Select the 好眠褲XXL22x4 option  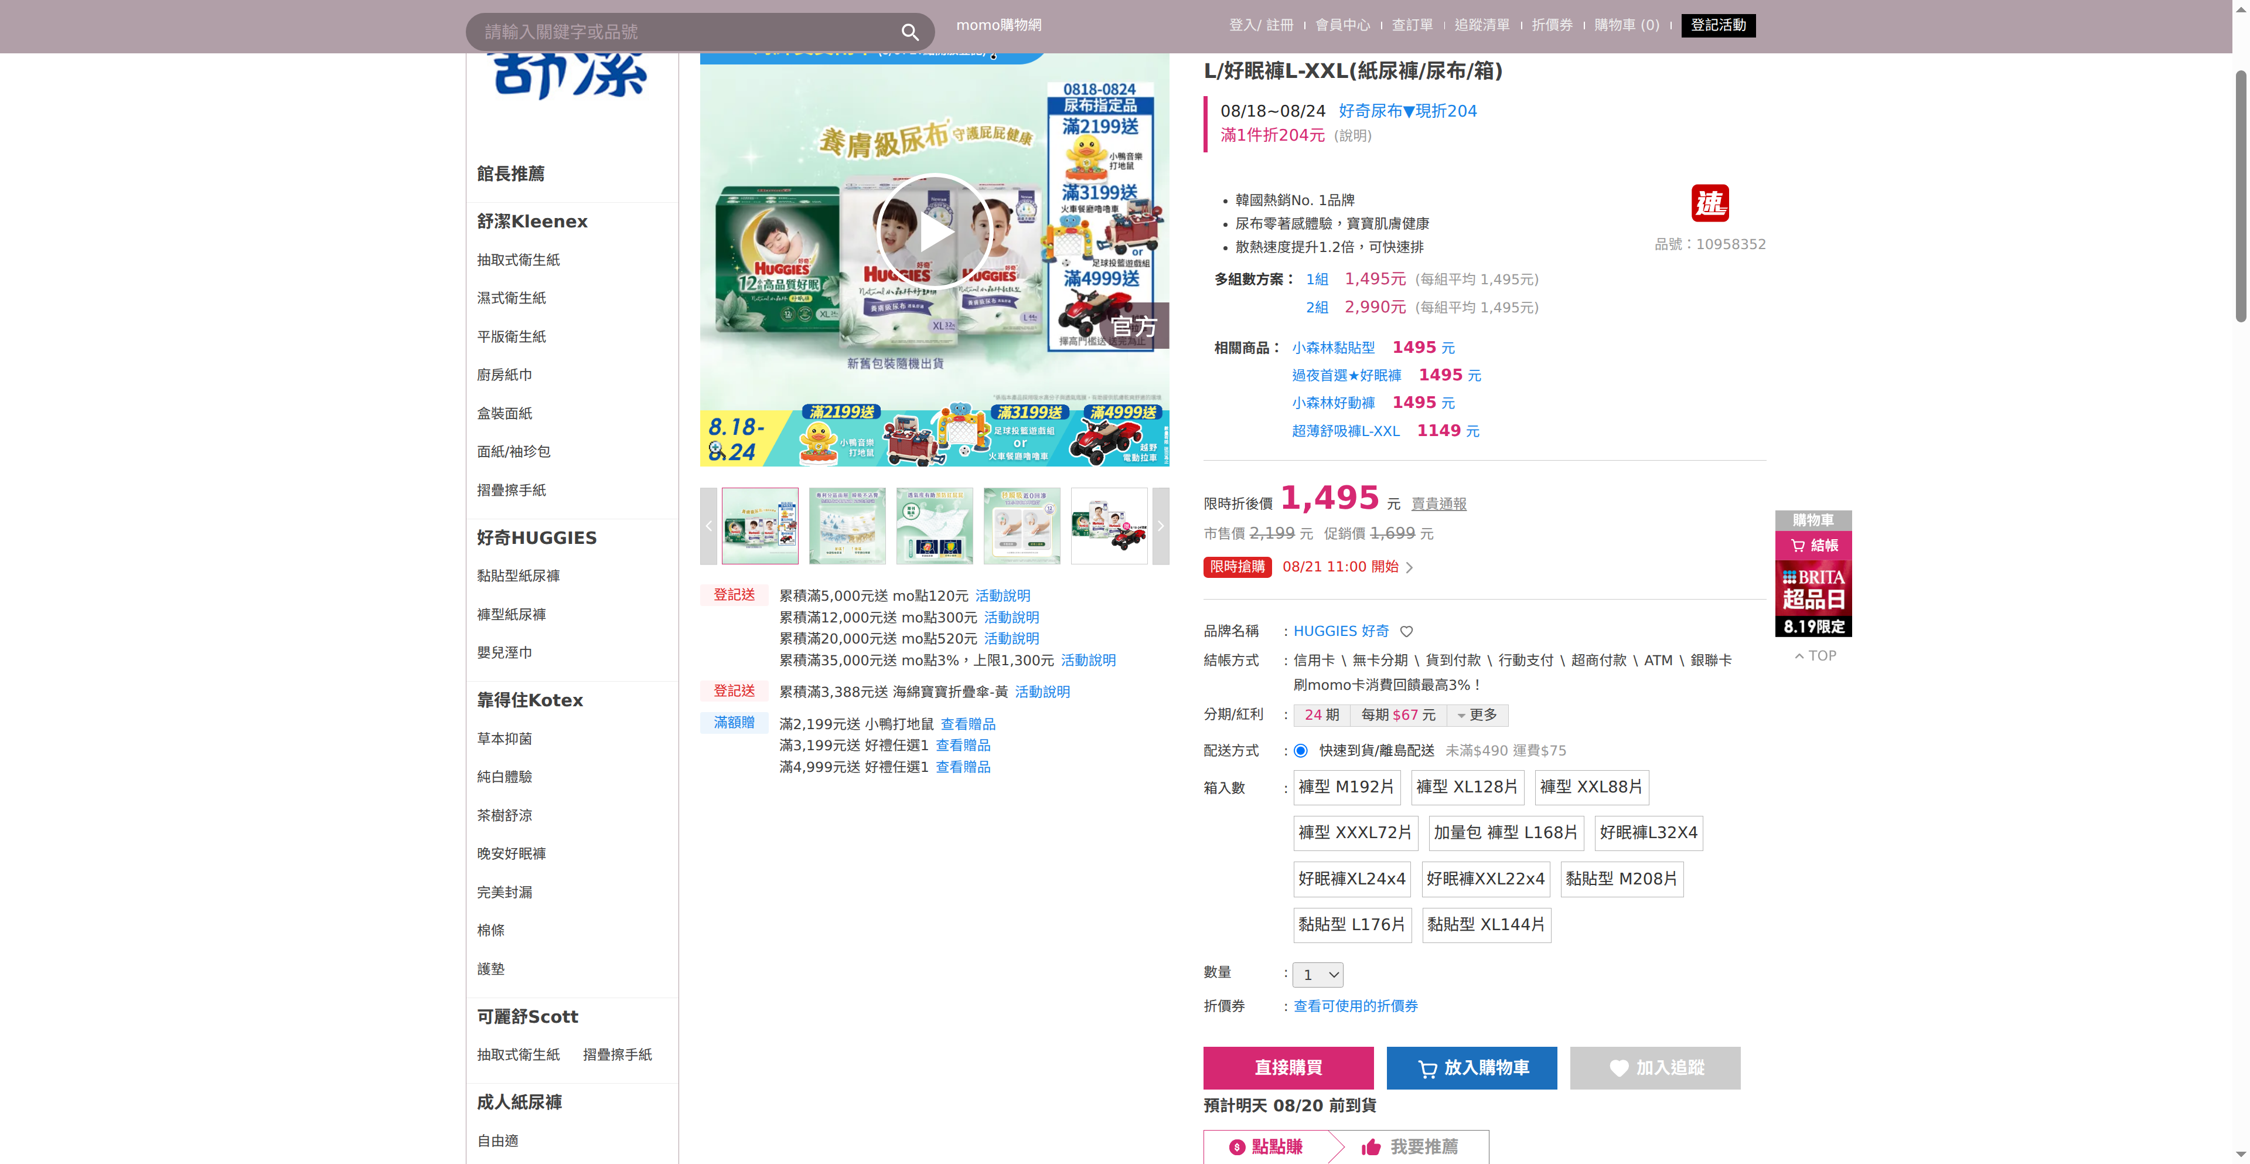pos(1486,879)
